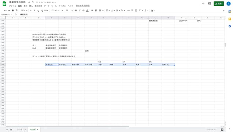Format cell as percent

pyautogui.click(x=34, y=10)
